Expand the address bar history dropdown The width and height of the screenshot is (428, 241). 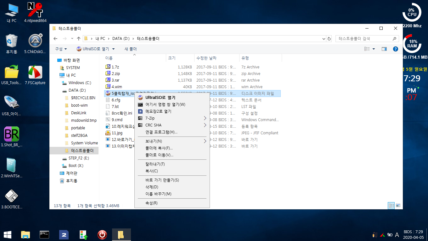(x=324, y=39)
